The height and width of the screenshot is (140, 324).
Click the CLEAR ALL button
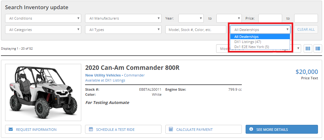[x=306, y=29]
